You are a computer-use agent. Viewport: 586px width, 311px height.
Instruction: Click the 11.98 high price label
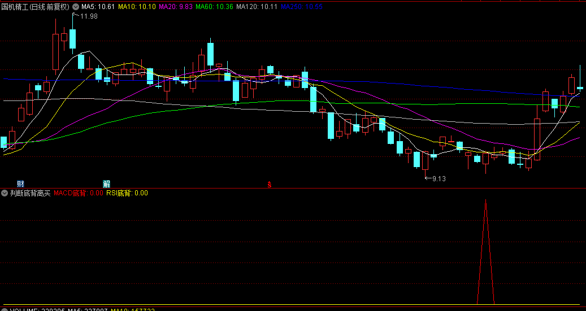pyautogui.click(x=89, y=16)
